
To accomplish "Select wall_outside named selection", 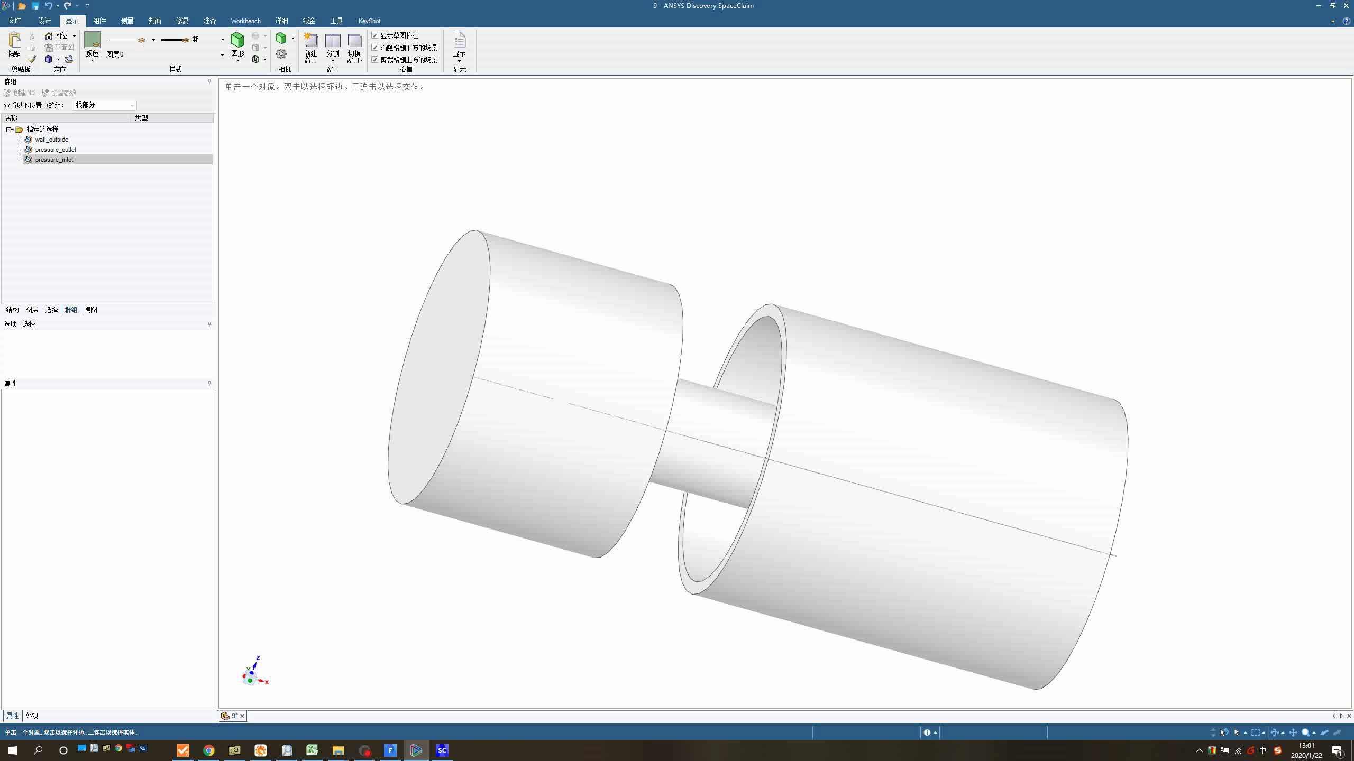I will click(51, 140).
